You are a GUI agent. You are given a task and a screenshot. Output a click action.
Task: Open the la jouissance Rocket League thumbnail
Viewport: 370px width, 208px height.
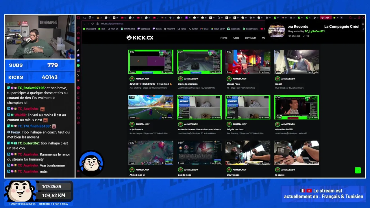(x=151, y=107)
